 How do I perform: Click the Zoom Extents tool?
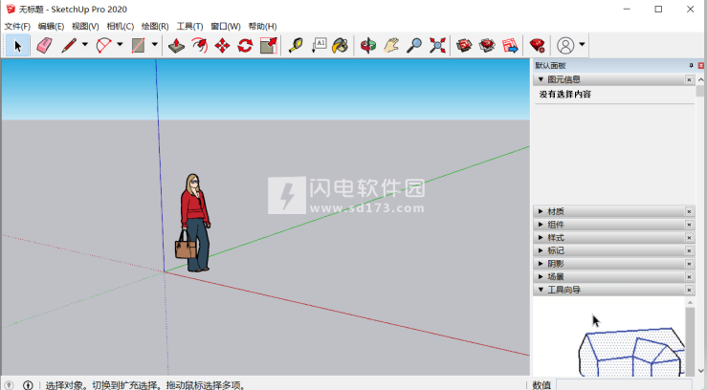click(x=437, y=46)
